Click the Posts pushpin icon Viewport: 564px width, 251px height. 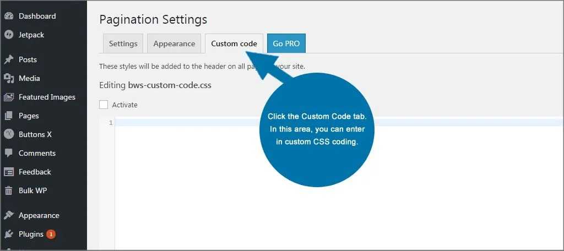point(9,59)
